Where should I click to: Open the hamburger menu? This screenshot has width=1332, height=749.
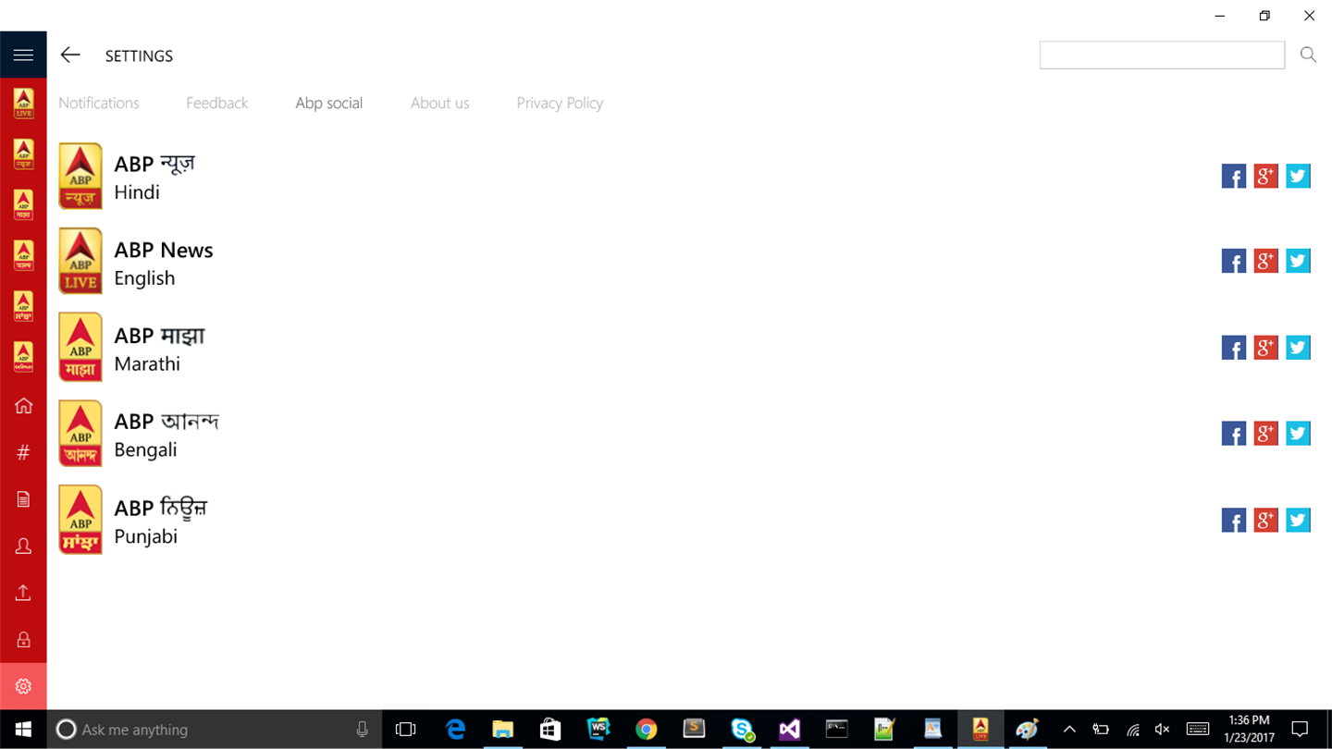click(23, 55)
